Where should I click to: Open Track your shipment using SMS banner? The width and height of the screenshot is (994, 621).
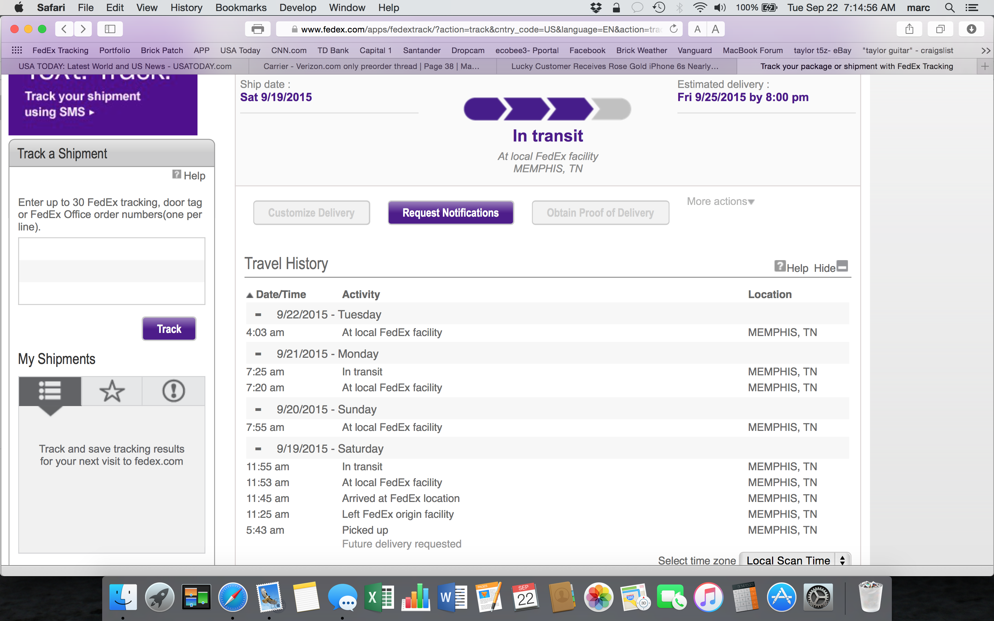click(x=103, y=105)
